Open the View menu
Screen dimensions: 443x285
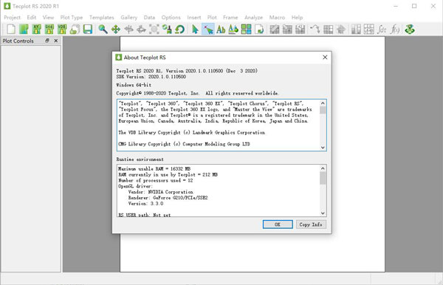48,18
